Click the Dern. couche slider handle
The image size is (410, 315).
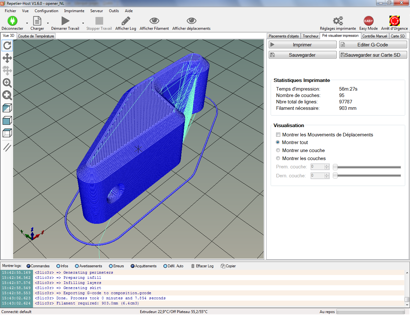tap(335, 175)
